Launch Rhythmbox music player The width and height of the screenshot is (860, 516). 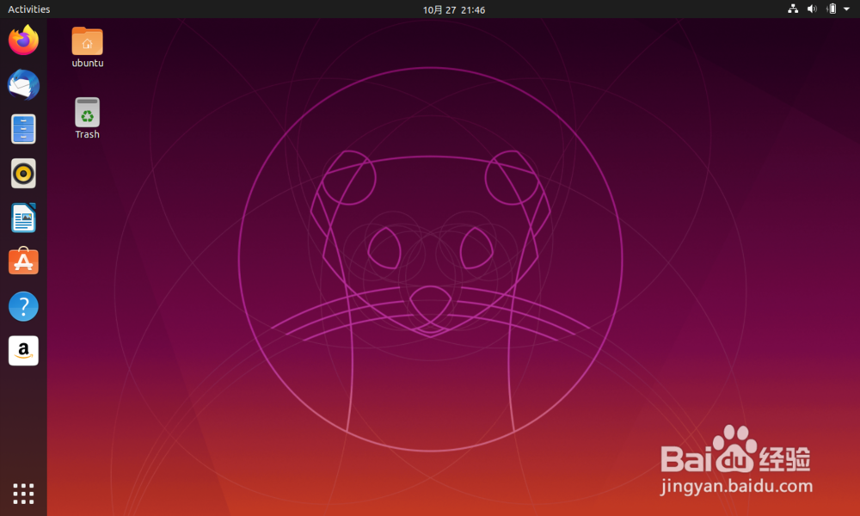tap(23, 173)
